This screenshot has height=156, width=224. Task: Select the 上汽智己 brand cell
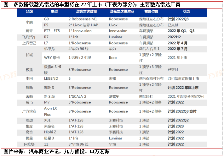point(29,43)
